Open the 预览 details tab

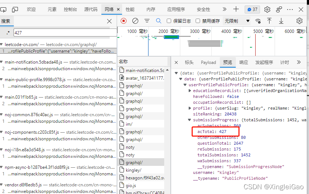point(227,62)
